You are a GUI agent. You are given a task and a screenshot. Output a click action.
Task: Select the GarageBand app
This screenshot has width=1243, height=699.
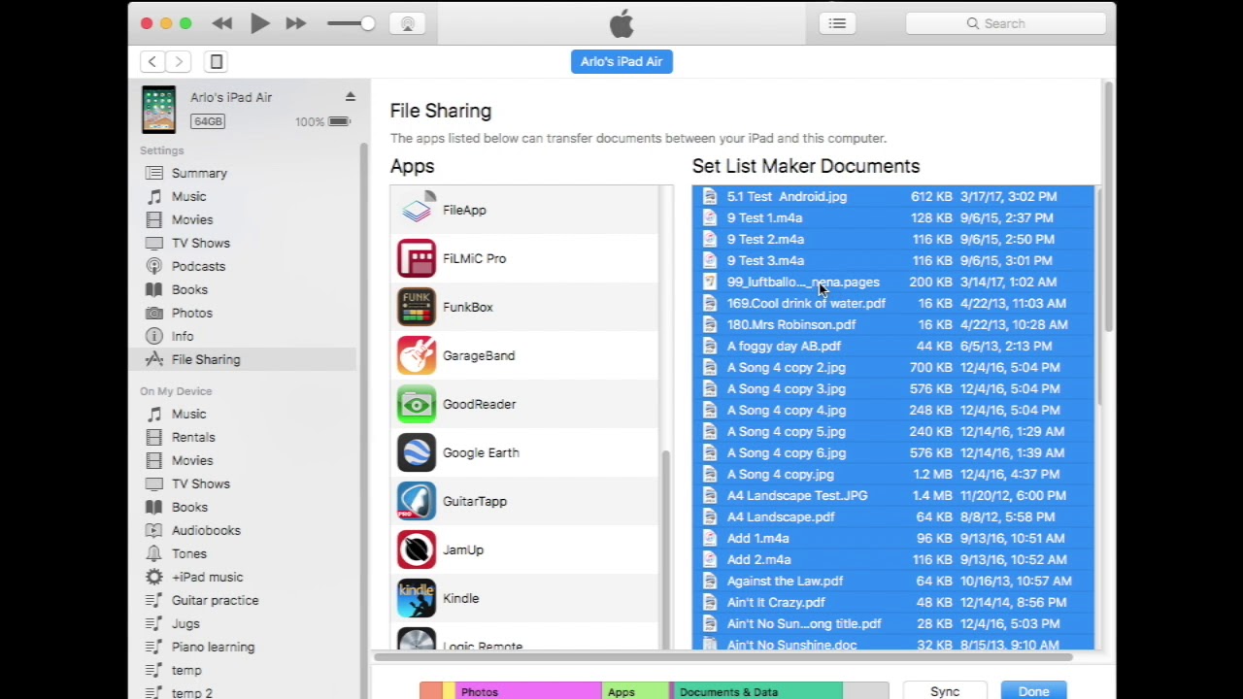click(x=524, y=355)
